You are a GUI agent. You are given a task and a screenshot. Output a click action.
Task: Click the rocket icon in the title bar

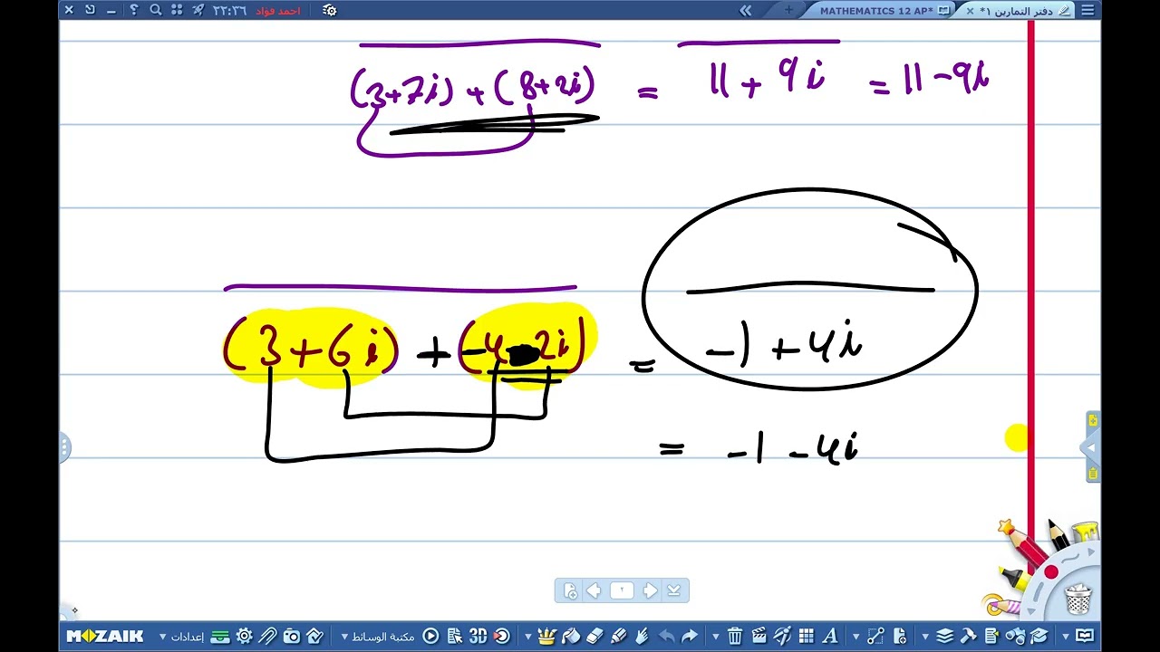198,10
